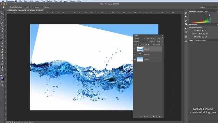The image size is (218, 123).
Task: Open the workspace switcher dropdown
Action: click(x=208, y=7)
